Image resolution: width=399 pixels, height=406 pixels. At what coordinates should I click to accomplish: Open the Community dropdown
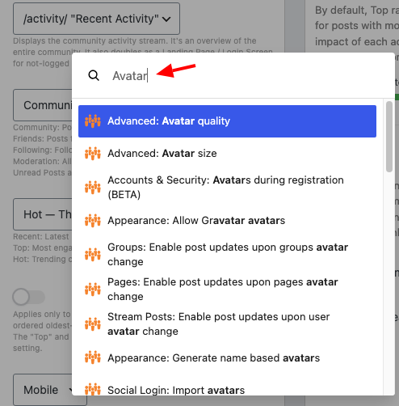tap(43, 105)
